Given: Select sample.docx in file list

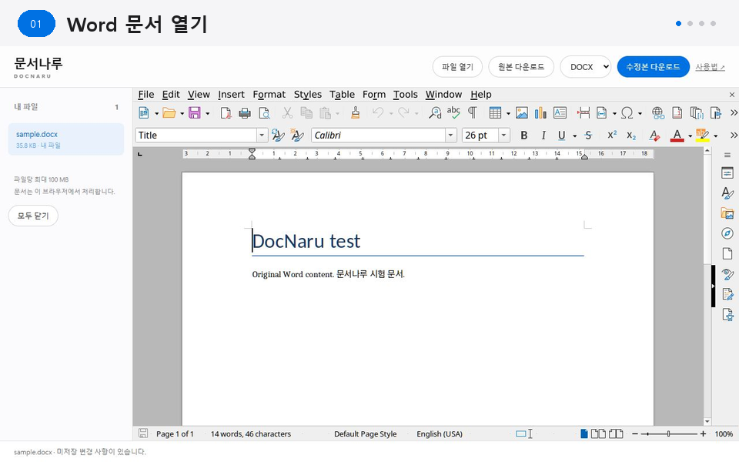Looking at the screenshot, I should pos(66,139).
